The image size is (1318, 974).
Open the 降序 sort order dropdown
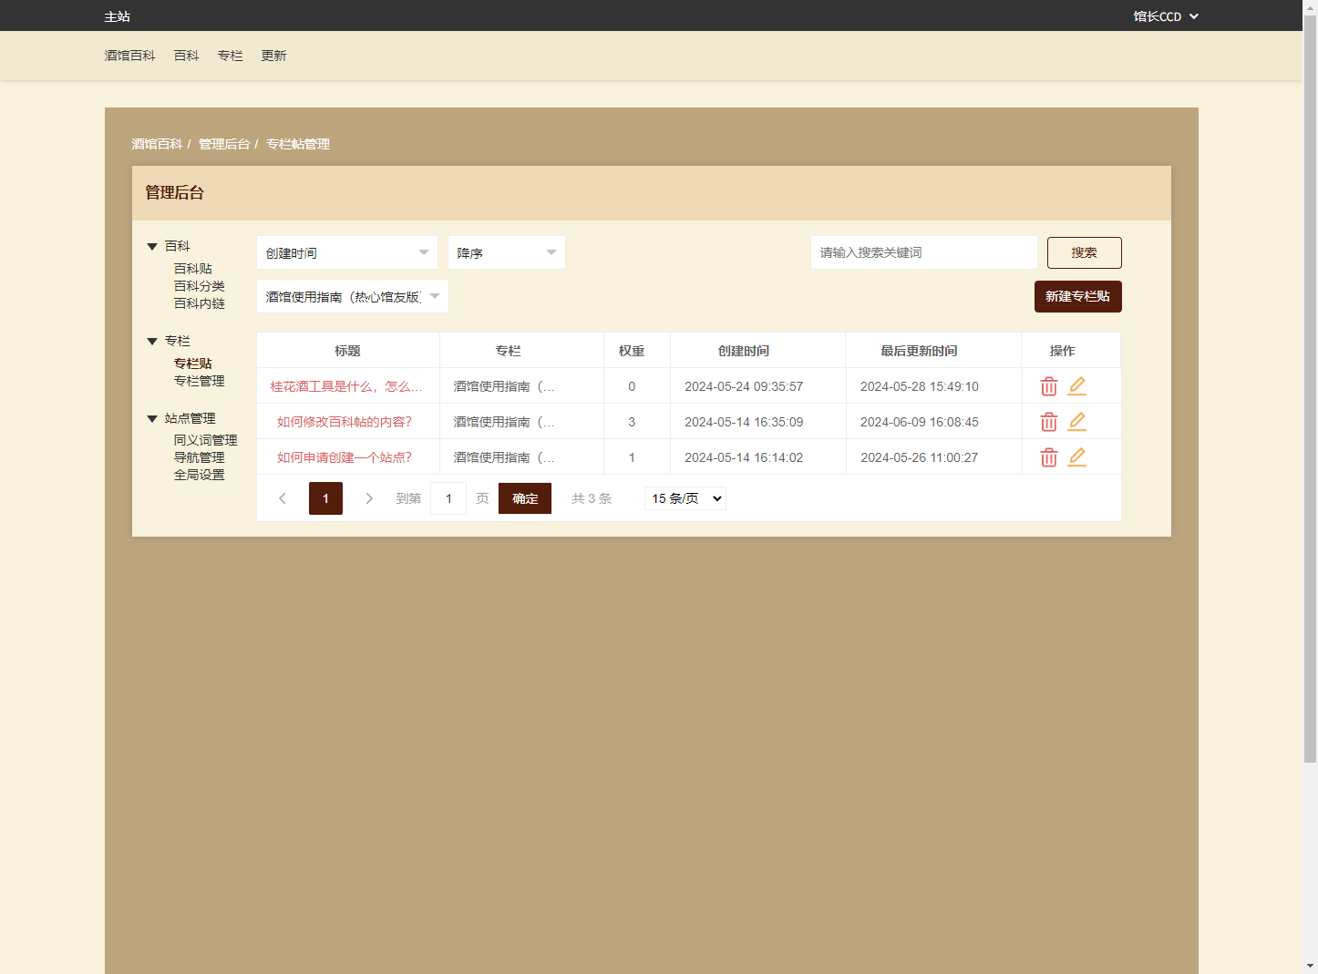coord(506,253)
